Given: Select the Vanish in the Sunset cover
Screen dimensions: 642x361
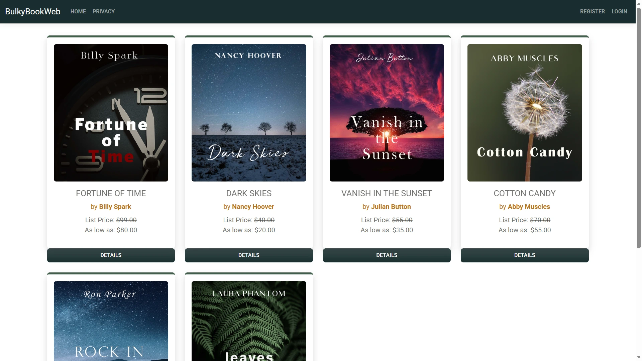Looking at the screenshot, I should [x=387, y=113].
